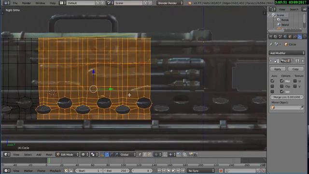The image size is (309, 174).
Task: Select the World item in outliner
Action: (285, 25)
